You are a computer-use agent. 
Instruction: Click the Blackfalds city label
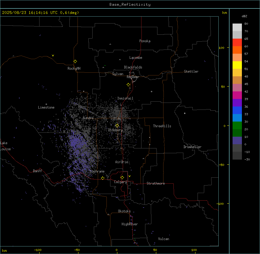click(133, 67)
